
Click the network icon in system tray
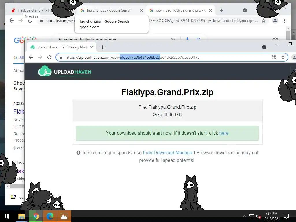point(252,216)
